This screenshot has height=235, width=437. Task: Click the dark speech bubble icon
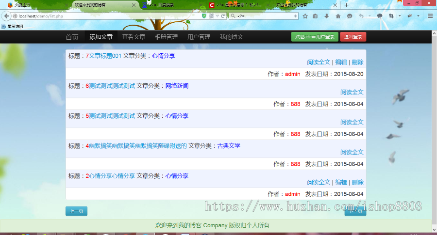pyautogui.click(x=380, y=16)
